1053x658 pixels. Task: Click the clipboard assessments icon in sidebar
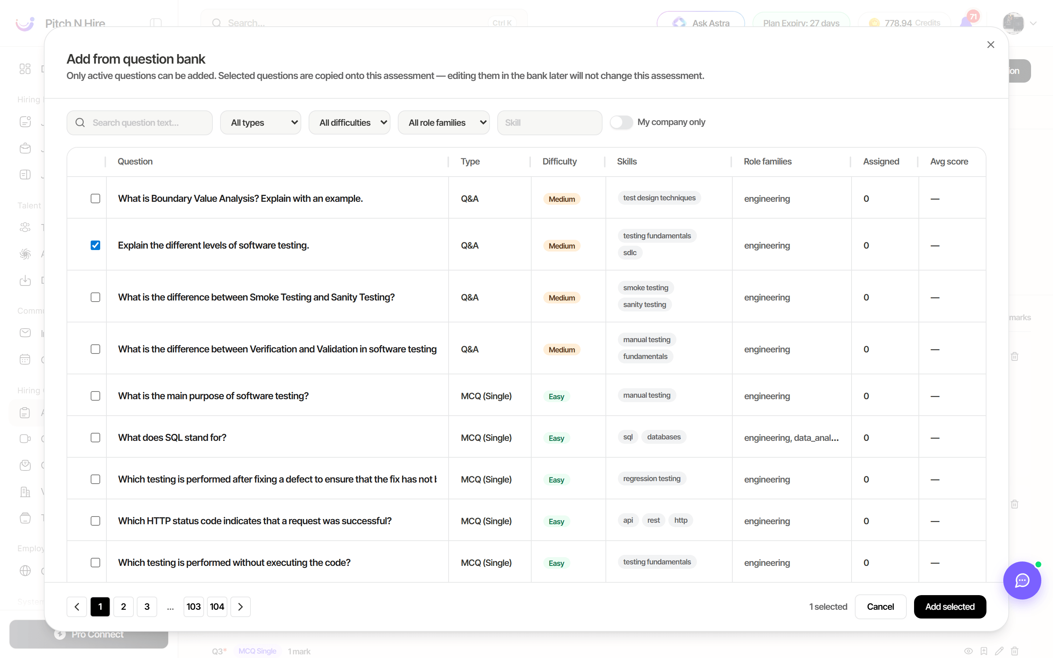tap(25, 412)
